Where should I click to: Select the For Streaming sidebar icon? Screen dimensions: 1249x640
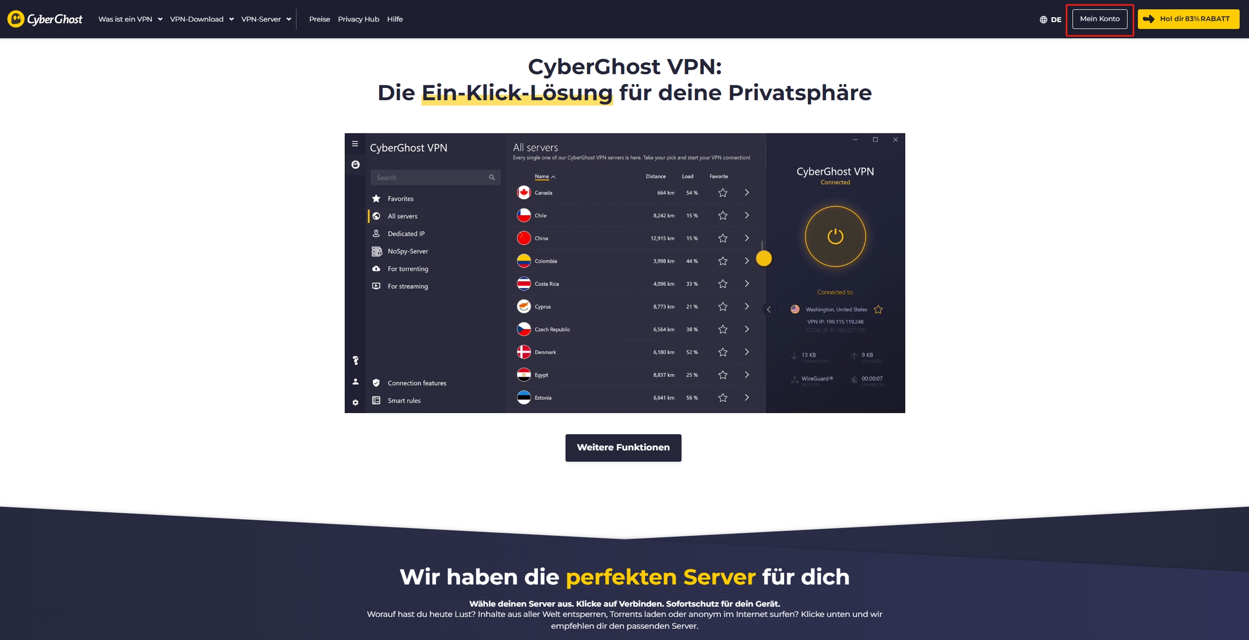click(x=377, y=286)
